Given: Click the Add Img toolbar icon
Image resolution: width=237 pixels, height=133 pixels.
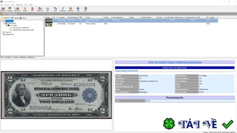Looking at the screenshot, I should [x=70, y=9].
